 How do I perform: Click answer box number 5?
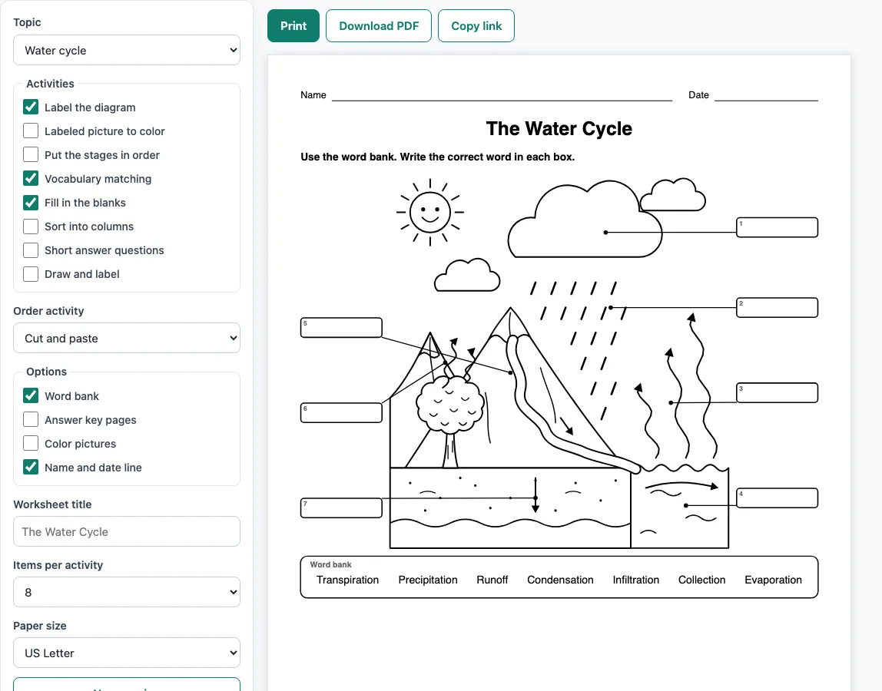point(341,328)
